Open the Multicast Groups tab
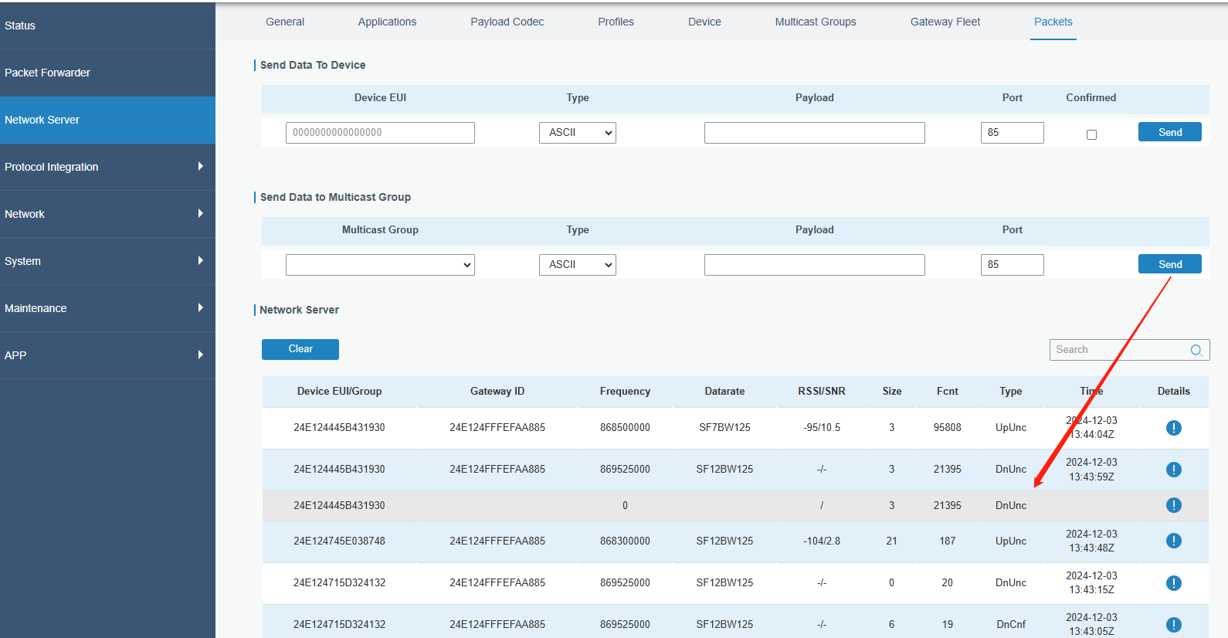 click(816, 22)
